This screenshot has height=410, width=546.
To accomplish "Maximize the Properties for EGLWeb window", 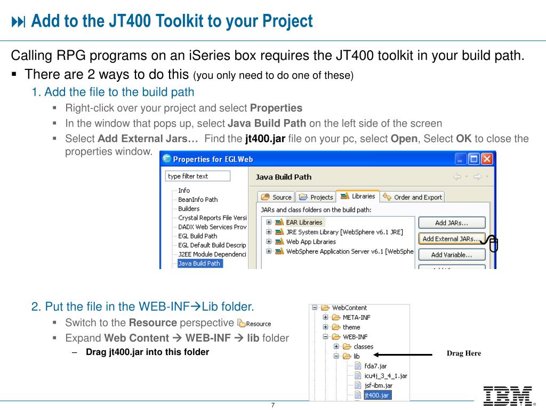I will tap(473, 159).
